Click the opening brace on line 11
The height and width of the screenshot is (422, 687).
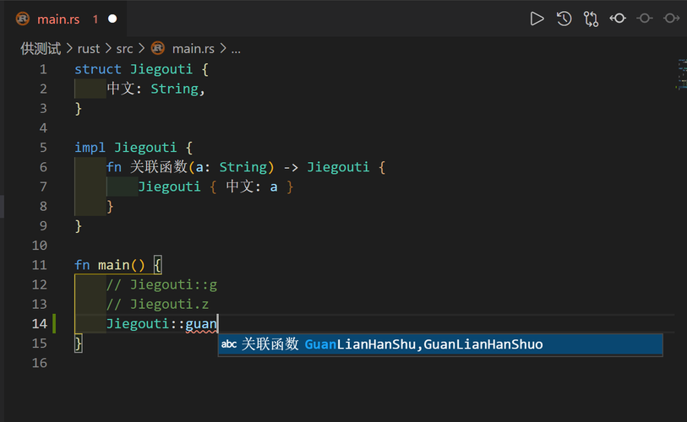[158, 265]
